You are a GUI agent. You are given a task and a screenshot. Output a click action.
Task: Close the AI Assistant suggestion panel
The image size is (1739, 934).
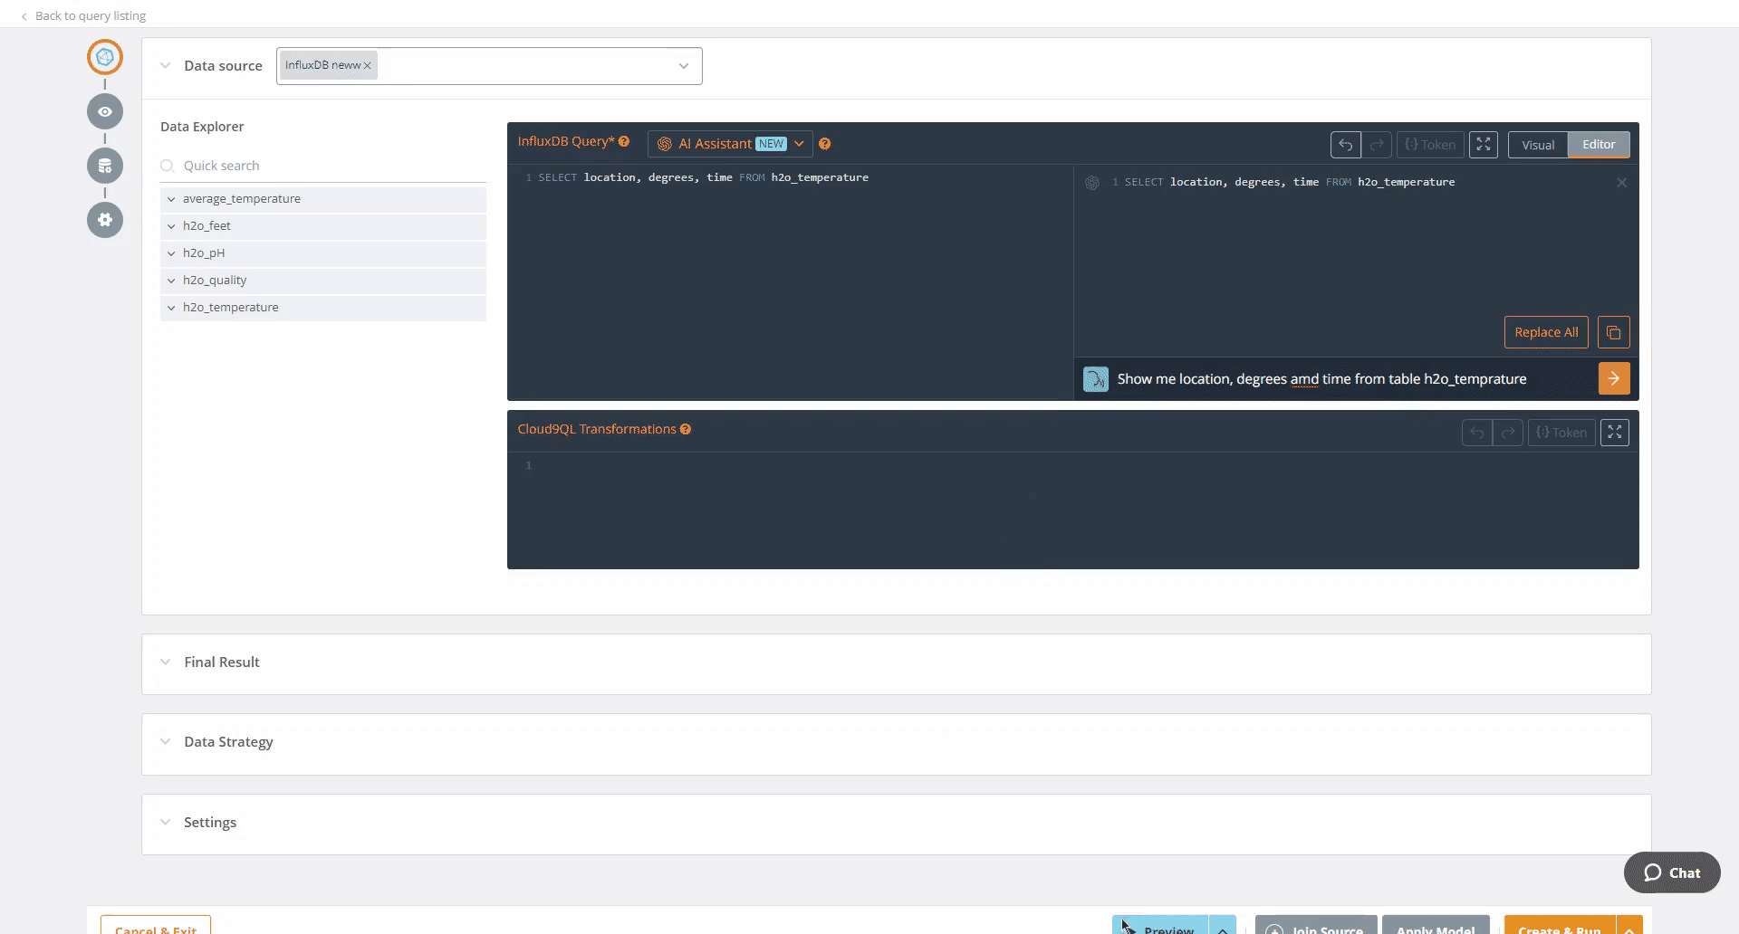point(1621,183)
